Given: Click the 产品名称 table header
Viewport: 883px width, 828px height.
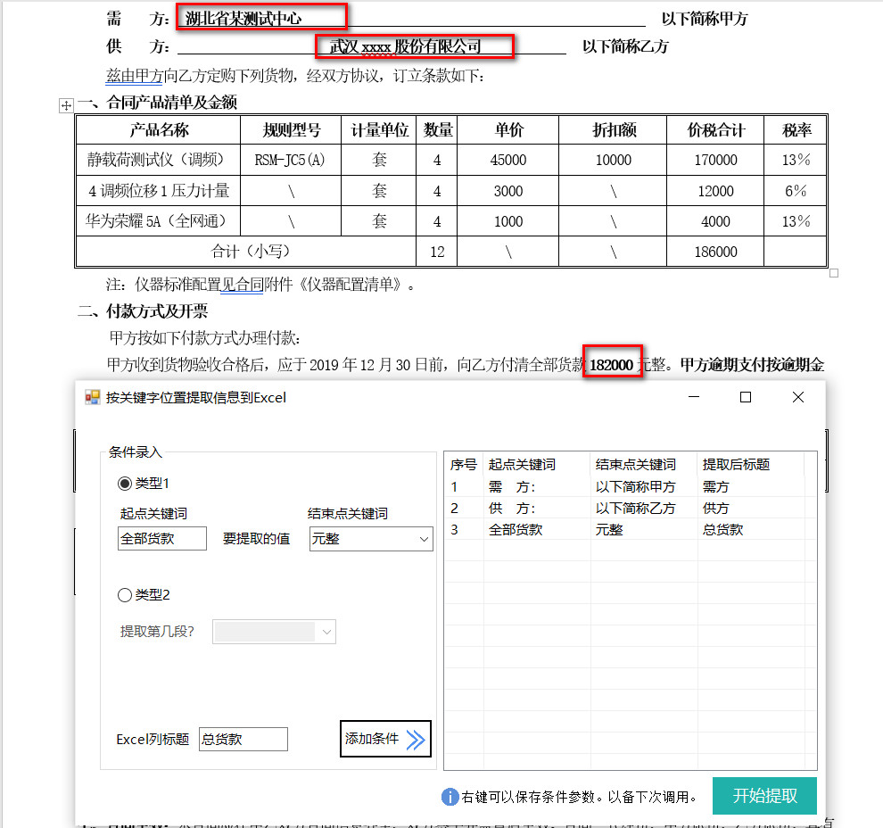Looking at the screenshot, I should tap(158, 130).
